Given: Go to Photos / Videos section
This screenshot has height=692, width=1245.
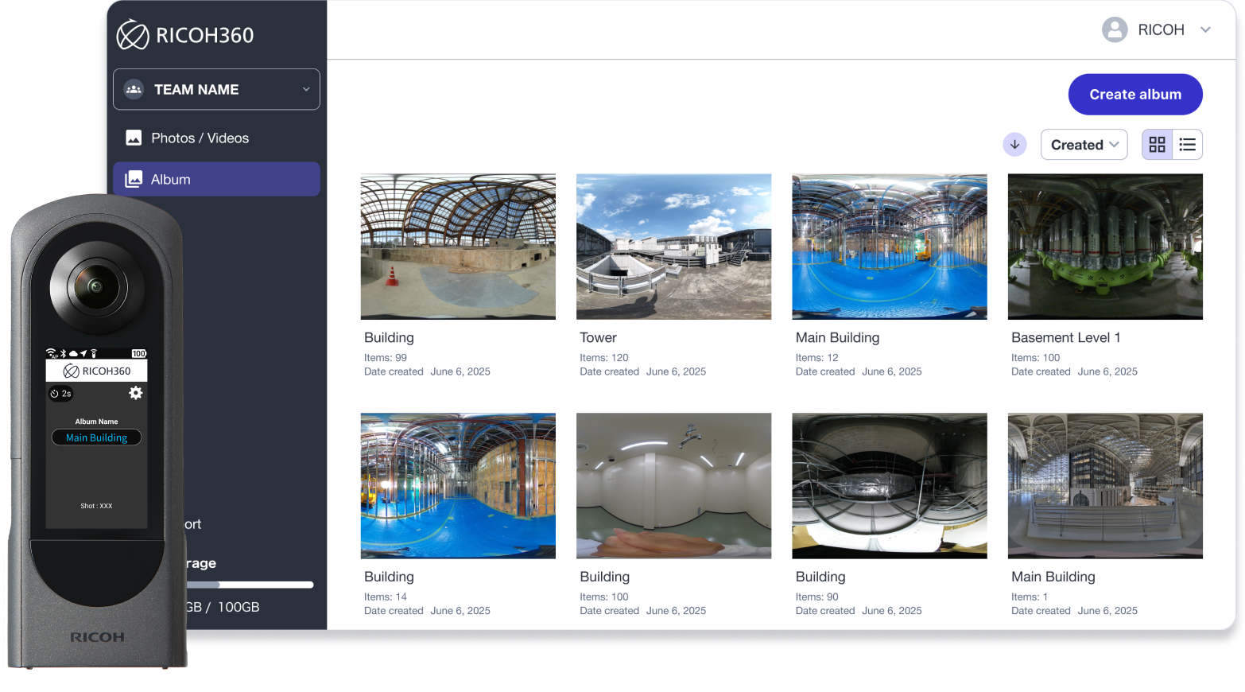Looking at the screenshot, I should pos(200,138).
